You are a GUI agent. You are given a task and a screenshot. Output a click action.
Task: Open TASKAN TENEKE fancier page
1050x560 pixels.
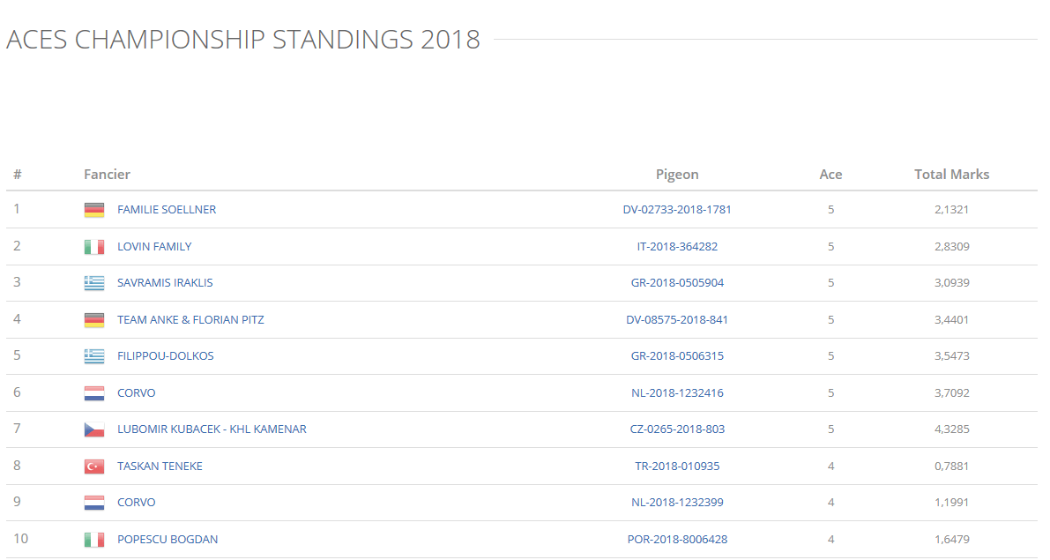point(160,467)
